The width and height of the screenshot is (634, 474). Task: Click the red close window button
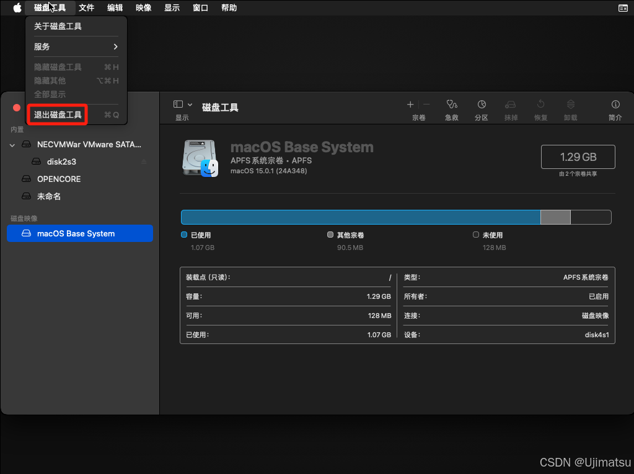(17, 108)
